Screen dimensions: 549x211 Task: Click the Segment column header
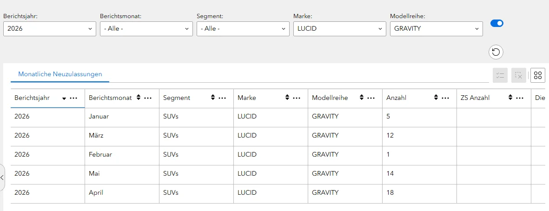coord(197,99)
